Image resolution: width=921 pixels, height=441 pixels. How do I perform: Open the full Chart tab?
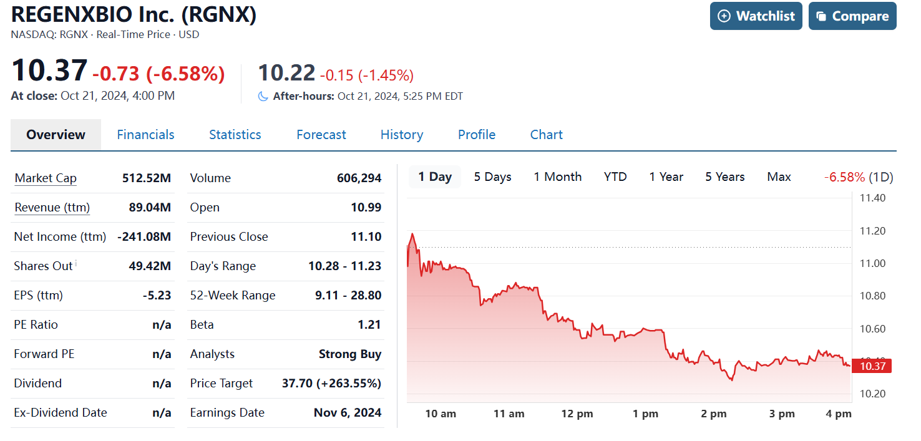pyautogui.click(x=546, y=135)
